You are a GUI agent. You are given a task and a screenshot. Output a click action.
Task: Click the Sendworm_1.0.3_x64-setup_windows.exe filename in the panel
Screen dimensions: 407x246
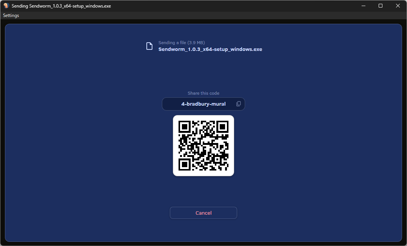tap(210, 49)
